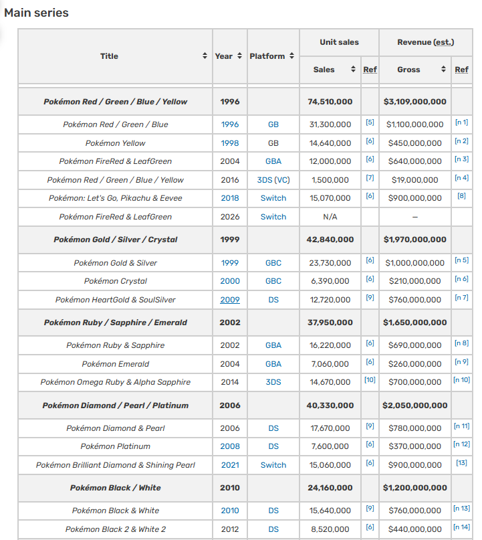The width and height of the screenshot is (482, 540).
Task: Open GBA link in 2004 FireRed & LeafGreen row
Action: pyautogui.click(x=273, y=161)
